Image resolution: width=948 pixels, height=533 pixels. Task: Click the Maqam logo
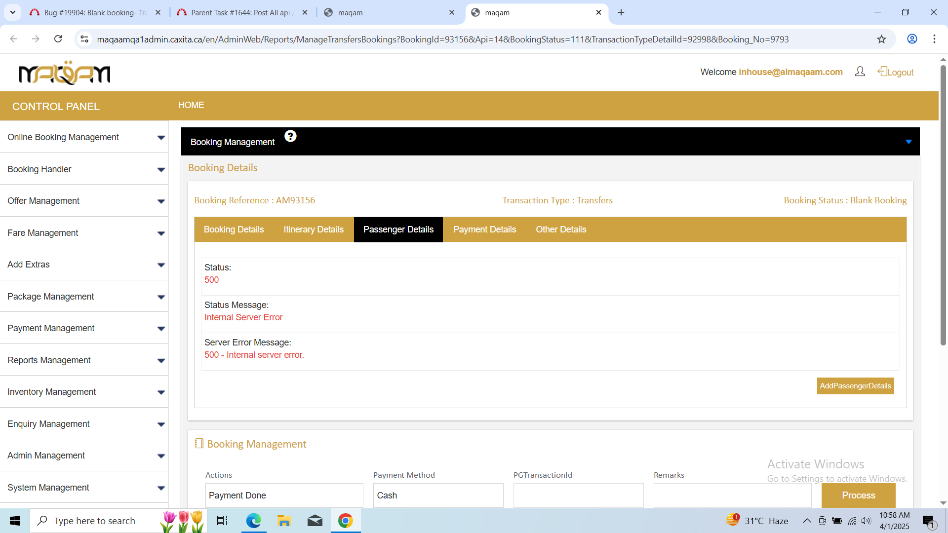[64, 73]
